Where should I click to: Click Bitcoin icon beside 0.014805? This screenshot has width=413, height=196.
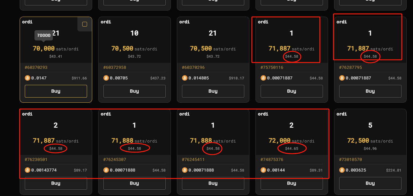185,78
